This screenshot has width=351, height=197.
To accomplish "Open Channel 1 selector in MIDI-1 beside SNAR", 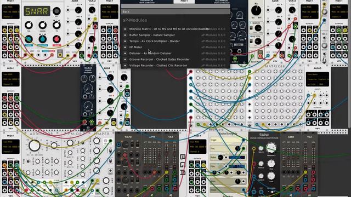I will coord(11,16).
